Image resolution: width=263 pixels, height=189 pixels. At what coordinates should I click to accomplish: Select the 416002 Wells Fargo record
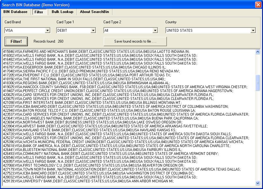pyautogui.click(x=100, y=56)
